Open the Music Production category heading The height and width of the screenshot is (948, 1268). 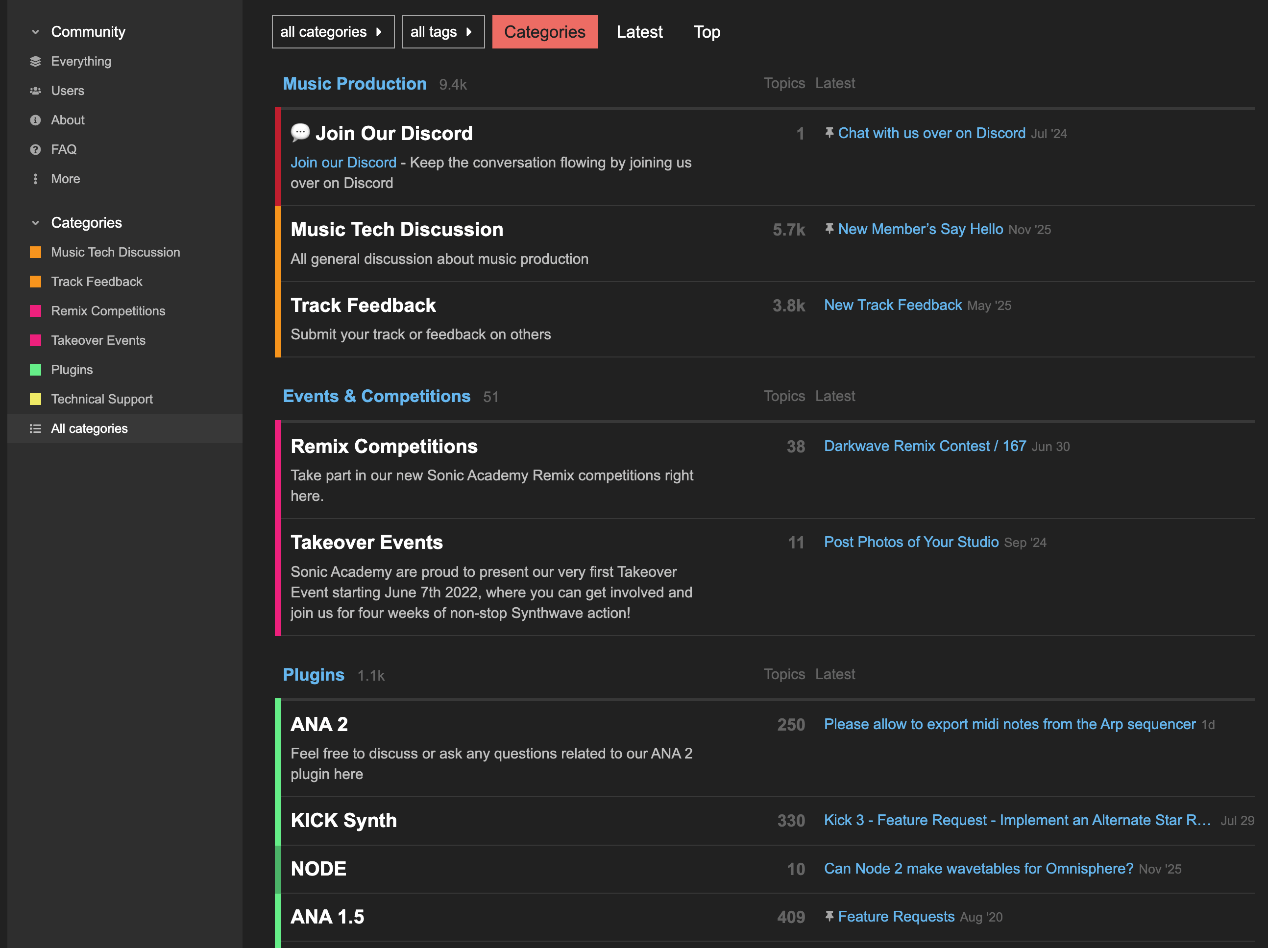[x=354, y=84]
